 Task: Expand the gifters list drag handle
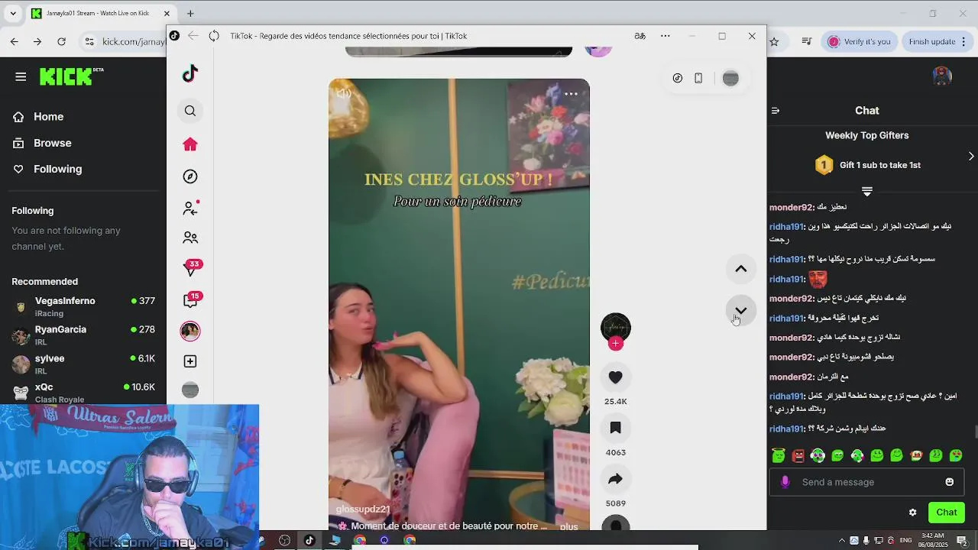867,191
